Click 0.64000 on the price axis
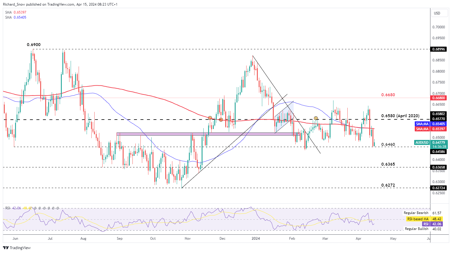This screenshot has height=253, width=452. coord(438,160)
